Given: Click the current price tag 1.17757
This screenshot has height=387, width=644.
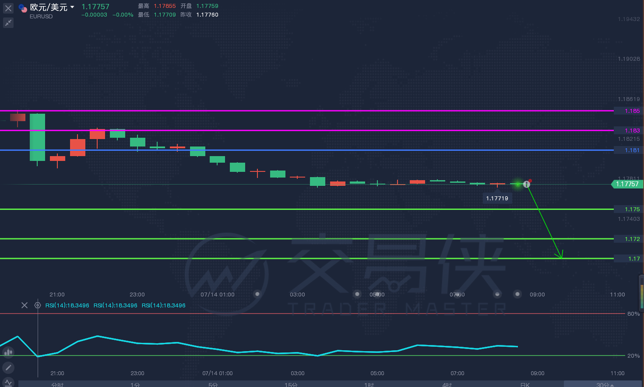Looking at the screenshot, I should pyautogui.click(x=627, y=184).
